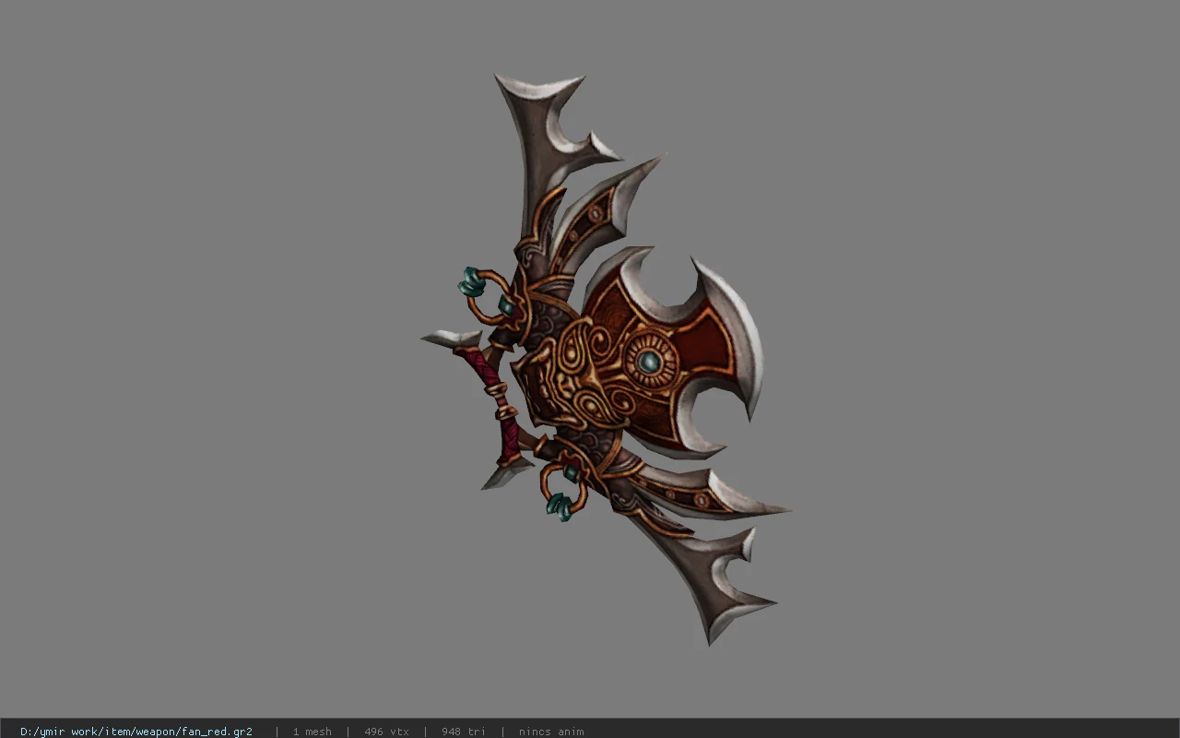
Task: Click the "948 tri" triangle count
Action: pyautogui.click(x=464, y=732)
